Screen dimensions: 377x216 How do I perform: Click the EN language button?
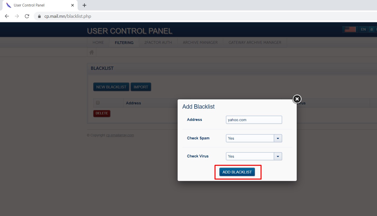pyautogui.click(x=363, y=29)
